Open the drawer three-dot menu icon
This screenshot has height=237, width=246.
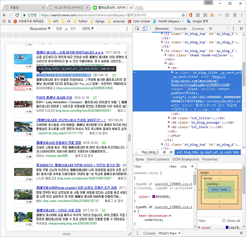pyautogui.click(x=137, y=233)
